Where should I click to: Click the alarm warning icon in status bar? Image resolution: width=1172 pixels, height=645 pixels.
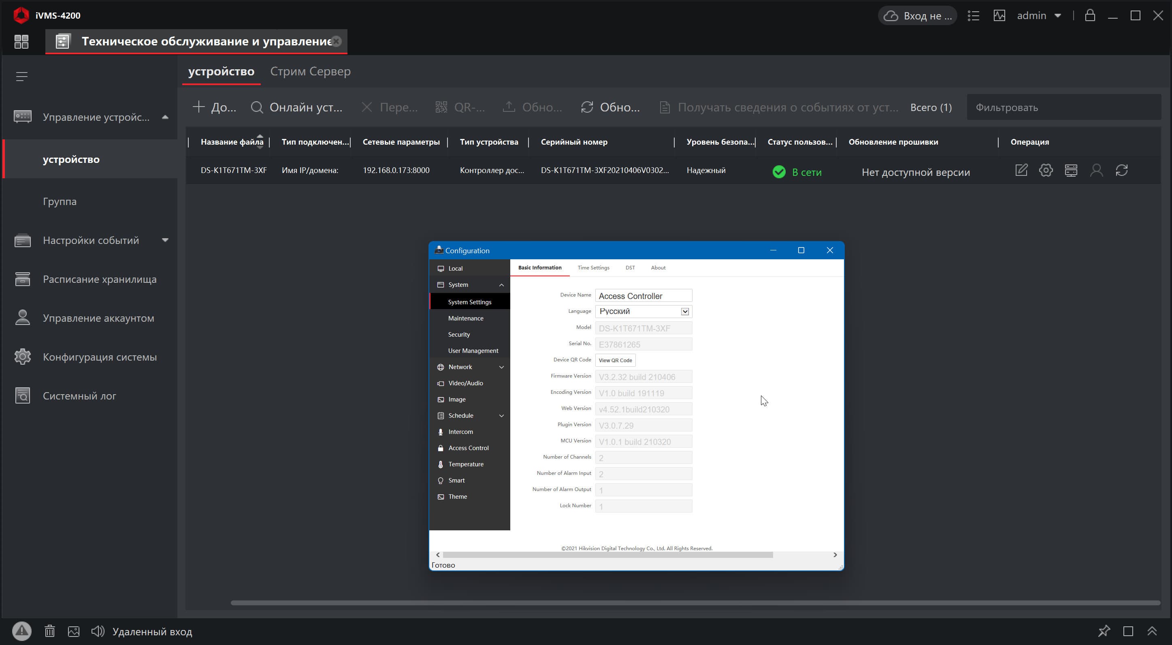tap(22, 631)
